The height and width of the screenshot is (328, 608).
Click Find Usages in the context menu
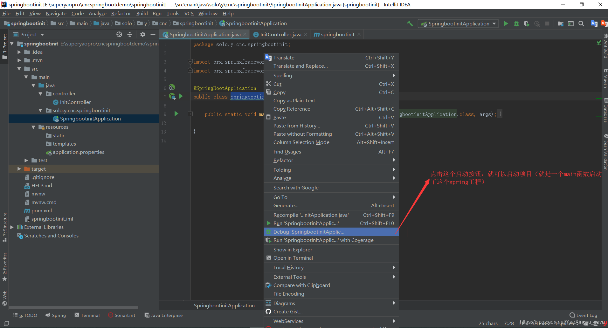(331, 152)
